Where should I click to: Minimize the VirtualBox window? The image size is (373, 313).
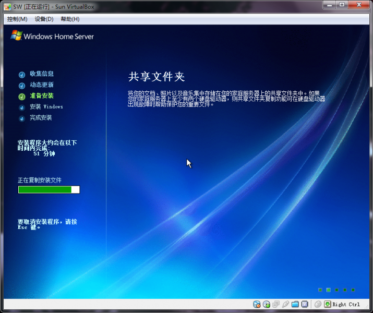pos(330,5)
